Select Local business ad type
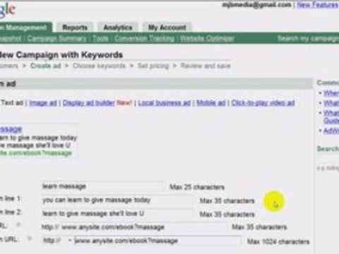339x254 pixels. pyautogui.click(x=164, y=103)
